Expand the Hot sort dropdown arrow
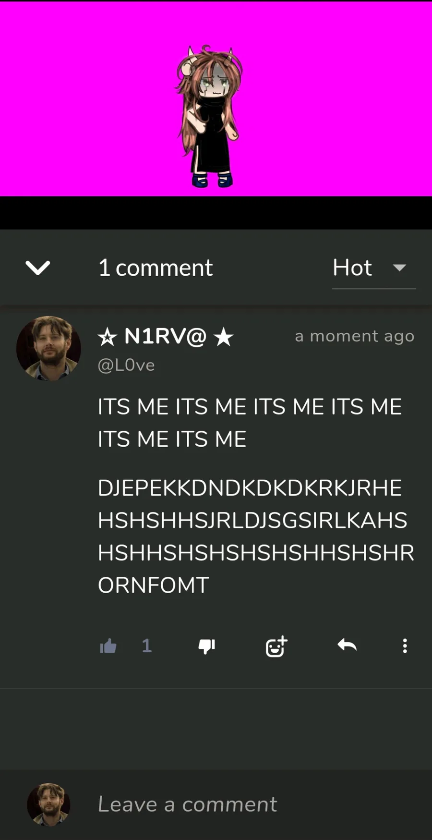 (399, 268)
